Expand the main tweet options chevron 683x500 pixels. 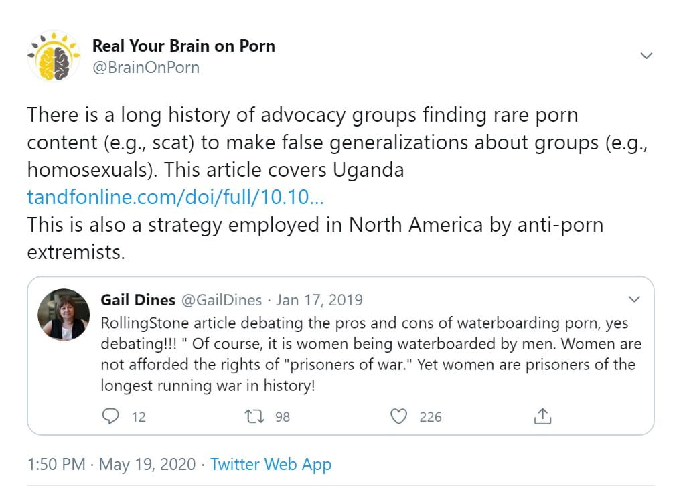(x=646, y=56)
